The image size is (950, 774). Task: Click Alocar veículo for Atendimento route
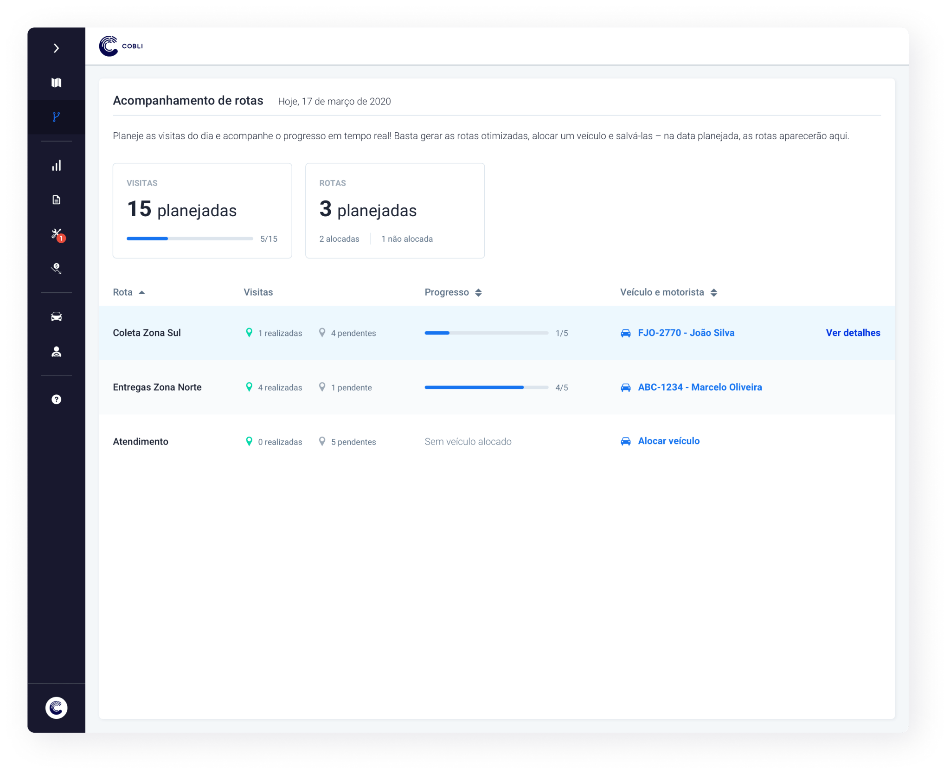[x=669, y=441]
